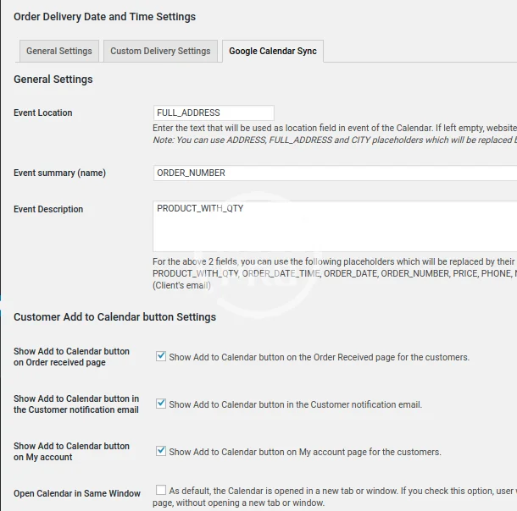
Task: Click the 'General Settings' section heading below the tabs
Action: (x=53, y=80)
